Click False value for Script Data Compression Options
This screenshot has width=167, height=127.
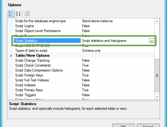[x=86, y=70]
